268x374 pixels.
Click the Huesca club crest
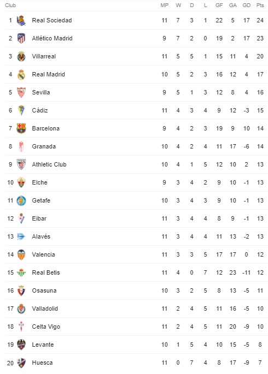tap(21, 363)
